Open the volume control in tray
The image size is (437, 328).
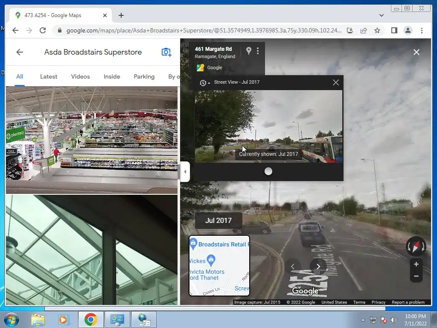[x=394, y=320]
